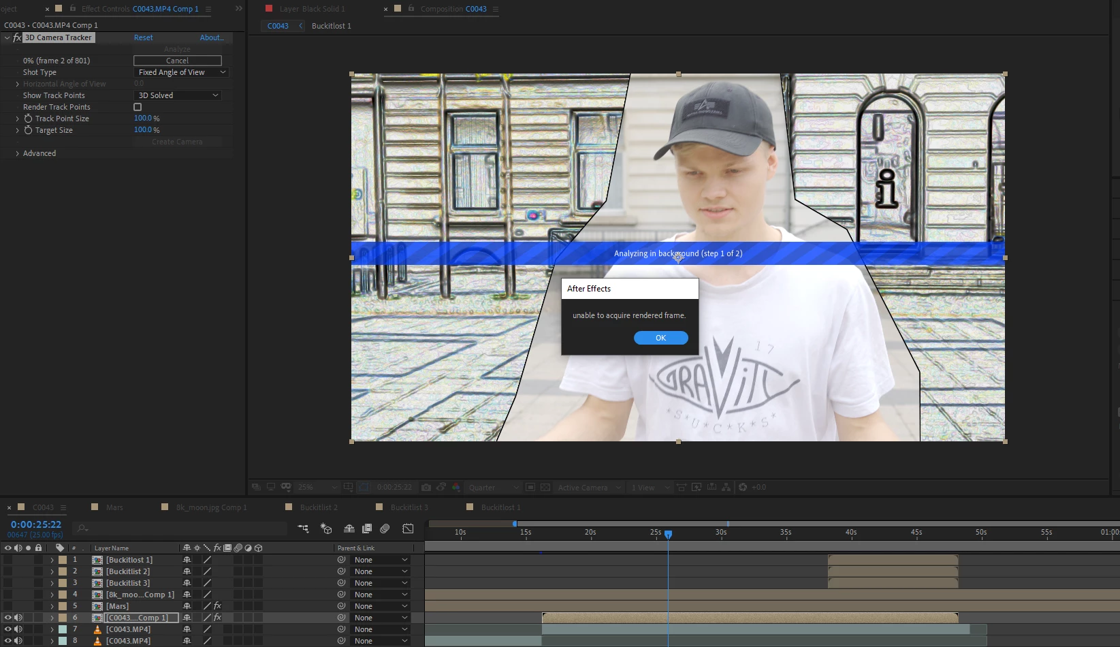Expand the Track Point Size property

point(17,119)
